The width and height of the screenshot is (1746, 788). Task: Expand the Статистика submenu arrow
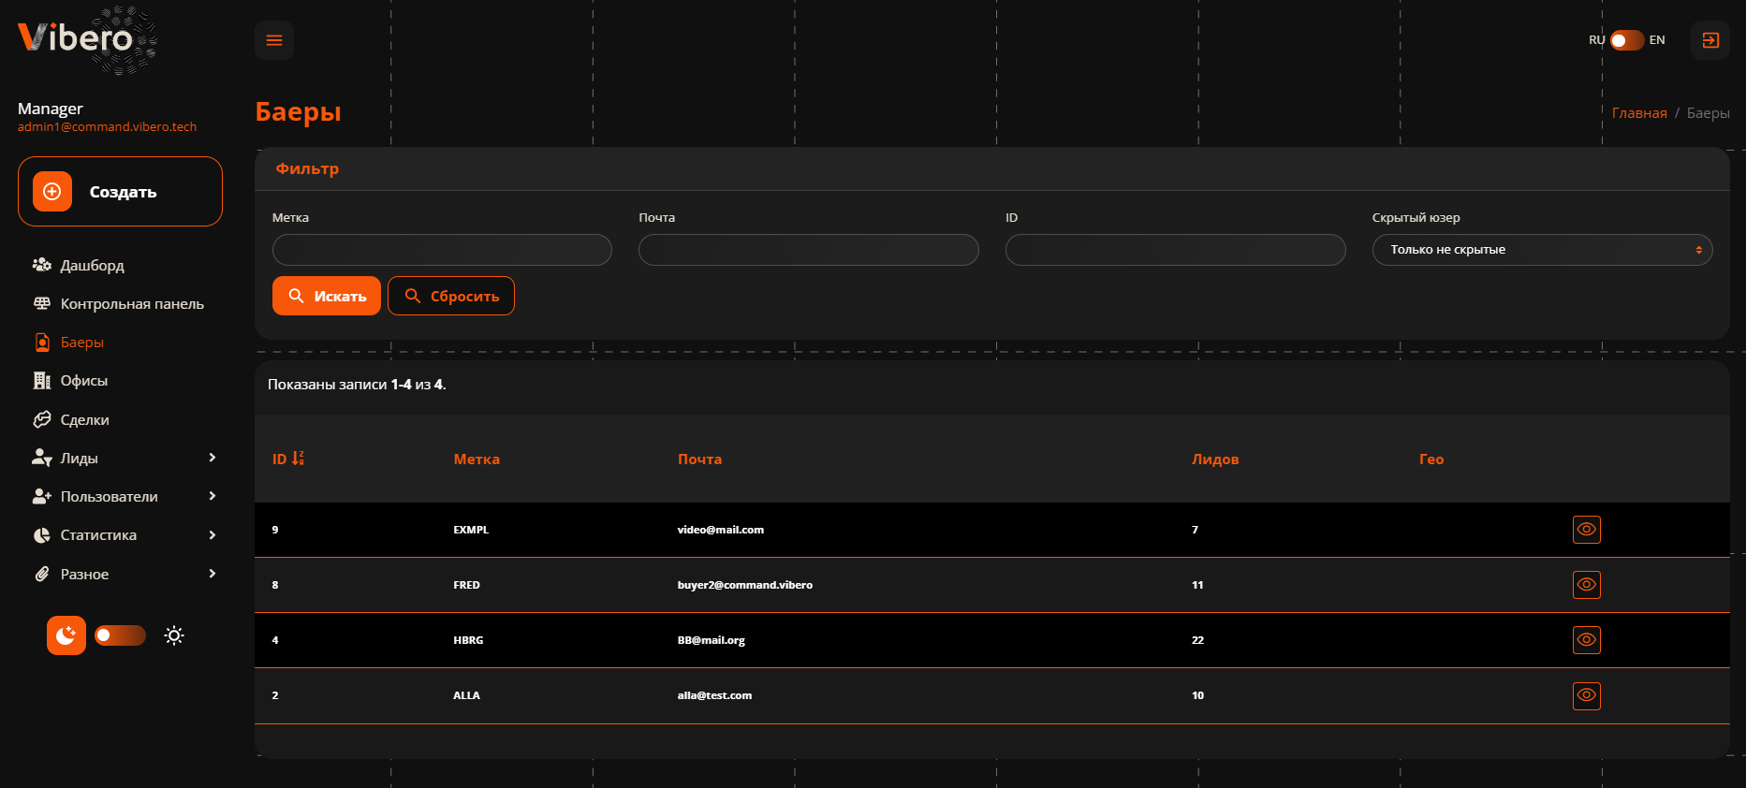pos(213,535)
